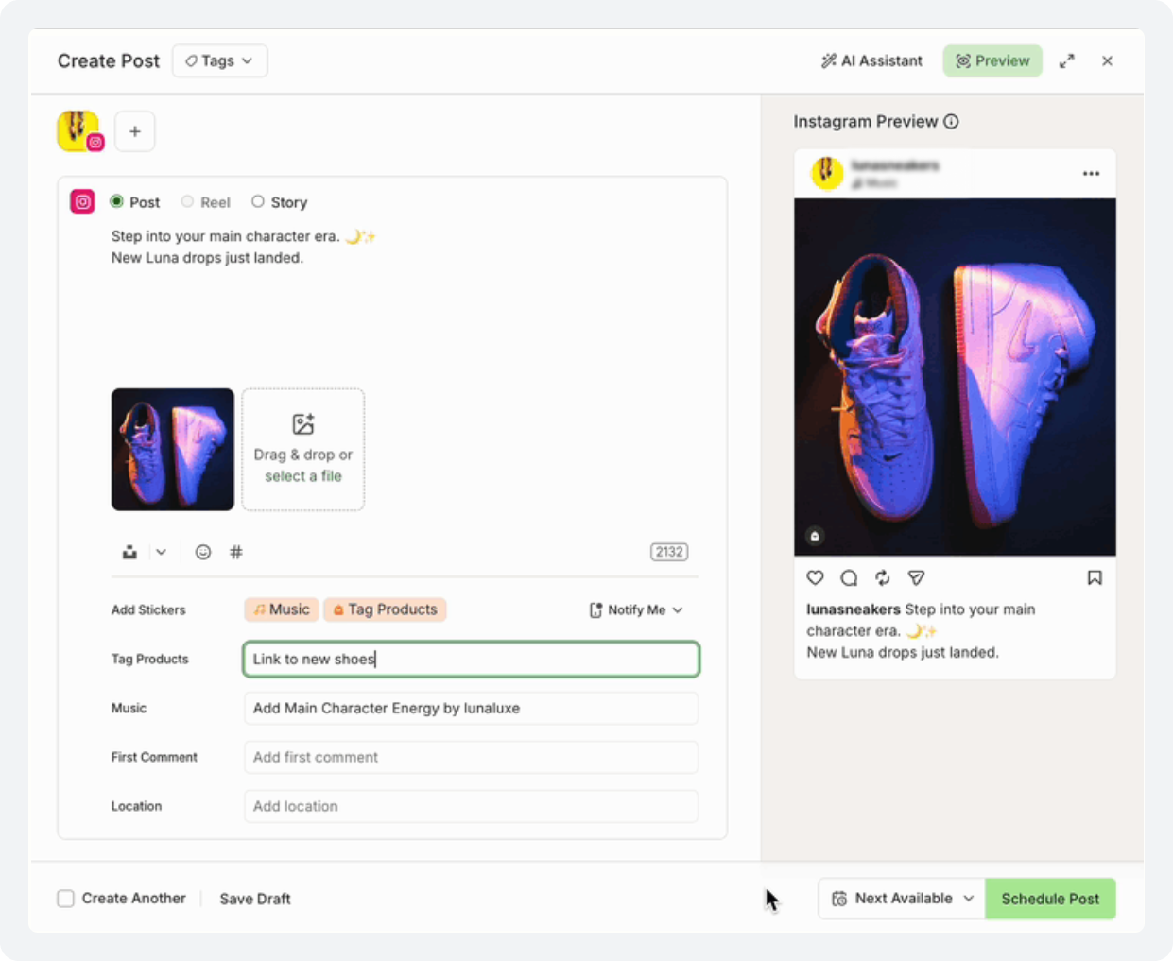Open the three-dot menu in the preview
The image size is (1173, 961).
pos(1091,174)
